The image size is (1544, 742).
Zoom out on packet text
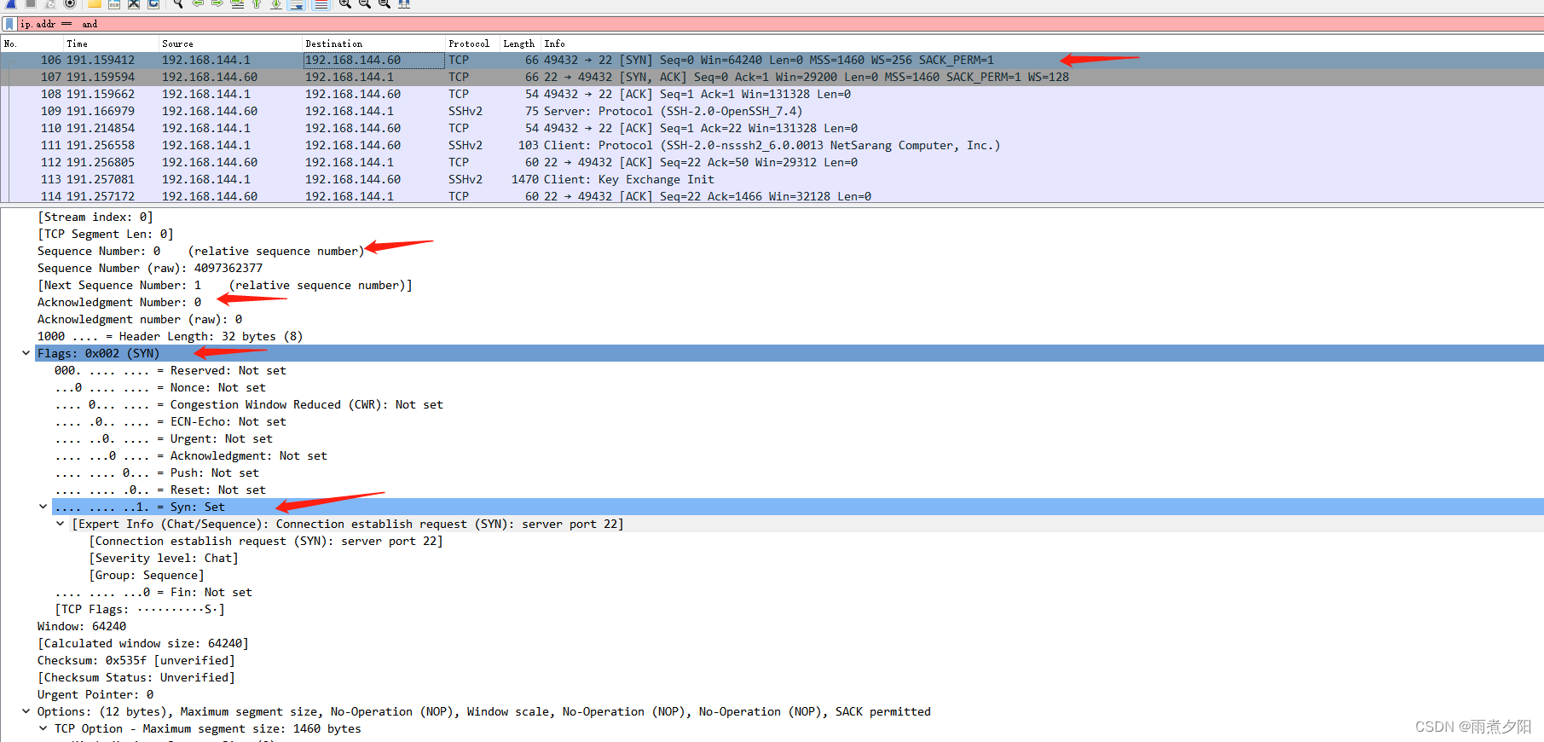(x=365, y=3)
